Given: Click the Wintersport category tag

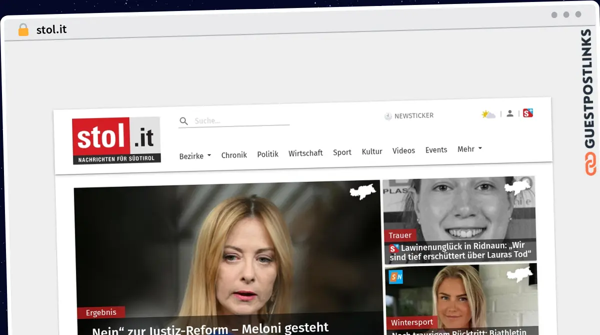Looking at the screenshot, I should click(411, 322).
